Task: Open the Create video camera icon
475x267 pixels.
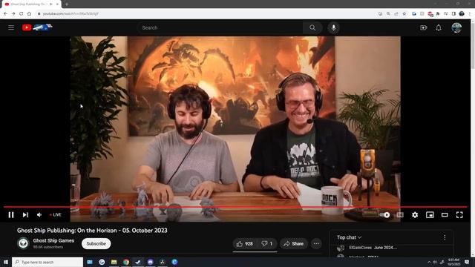Action: click(424, 27)
